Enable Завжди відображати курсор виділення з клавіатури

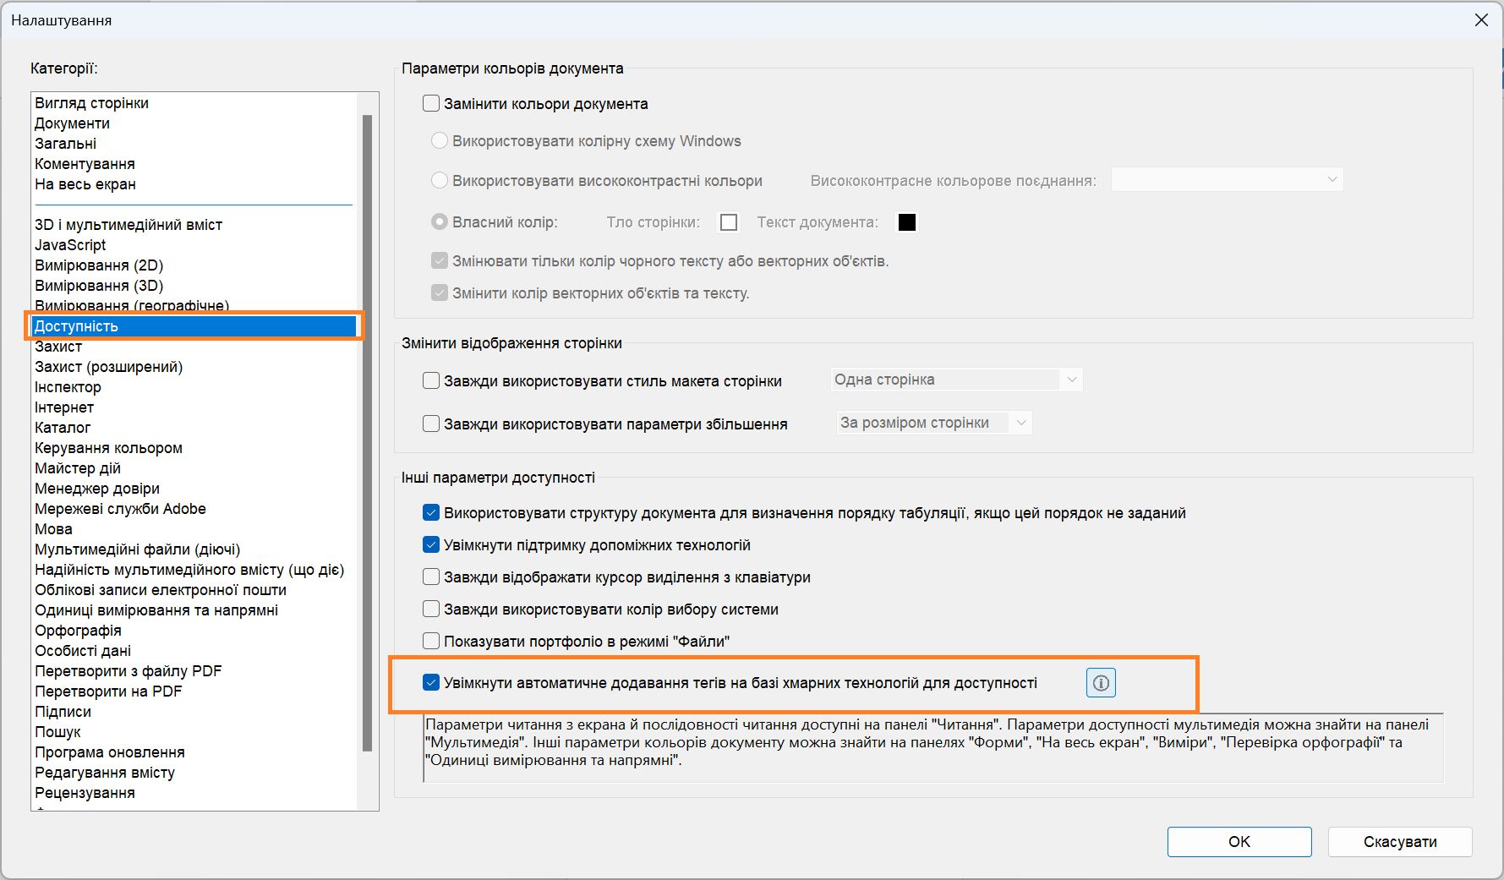click(x=431, y=577)
